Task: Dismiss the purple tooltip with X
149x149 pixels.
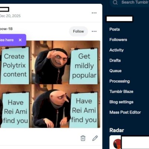Action: tap(20, 40)
